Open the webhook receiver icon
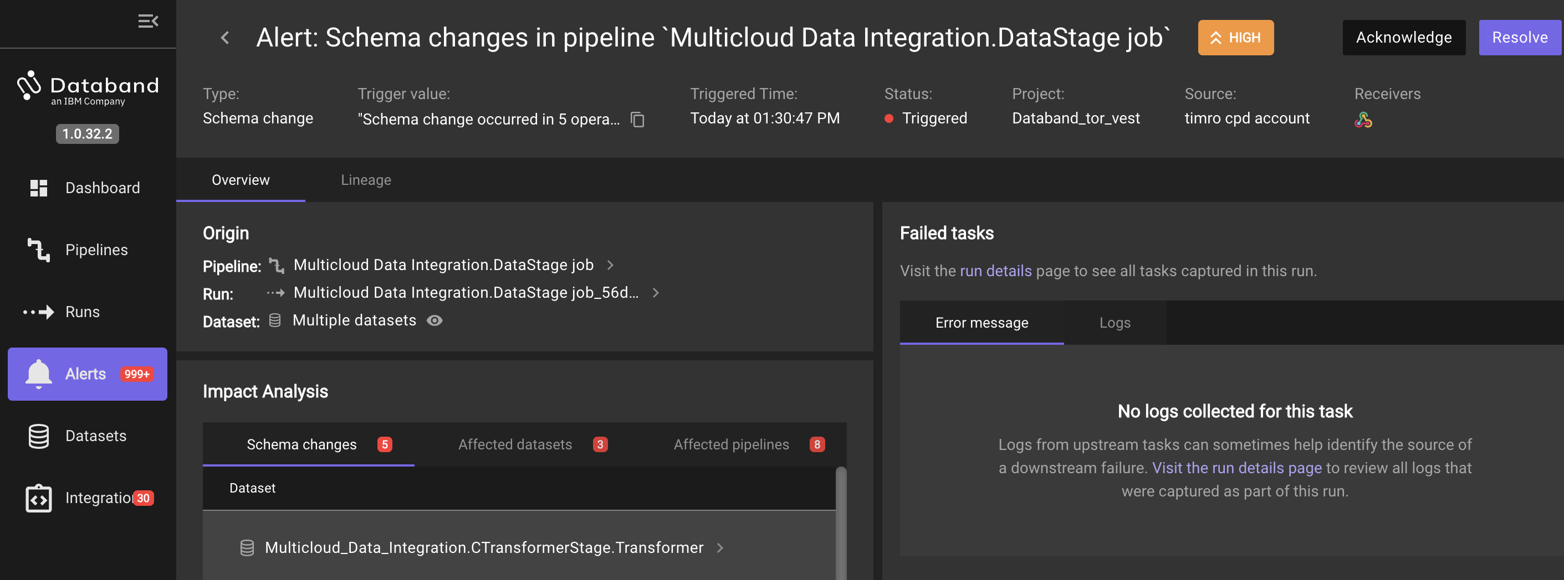The image size is (1564, 580). [x=1363, y=120]
